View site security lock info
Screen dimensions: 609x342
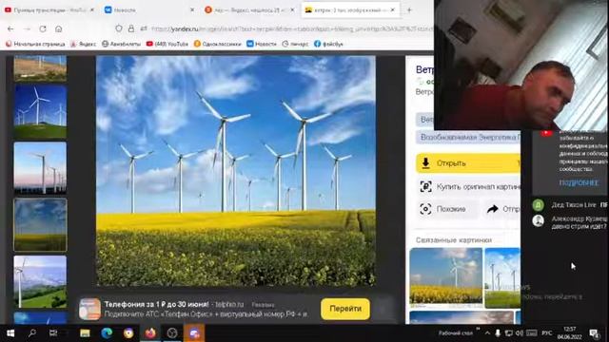pos(131,28)
